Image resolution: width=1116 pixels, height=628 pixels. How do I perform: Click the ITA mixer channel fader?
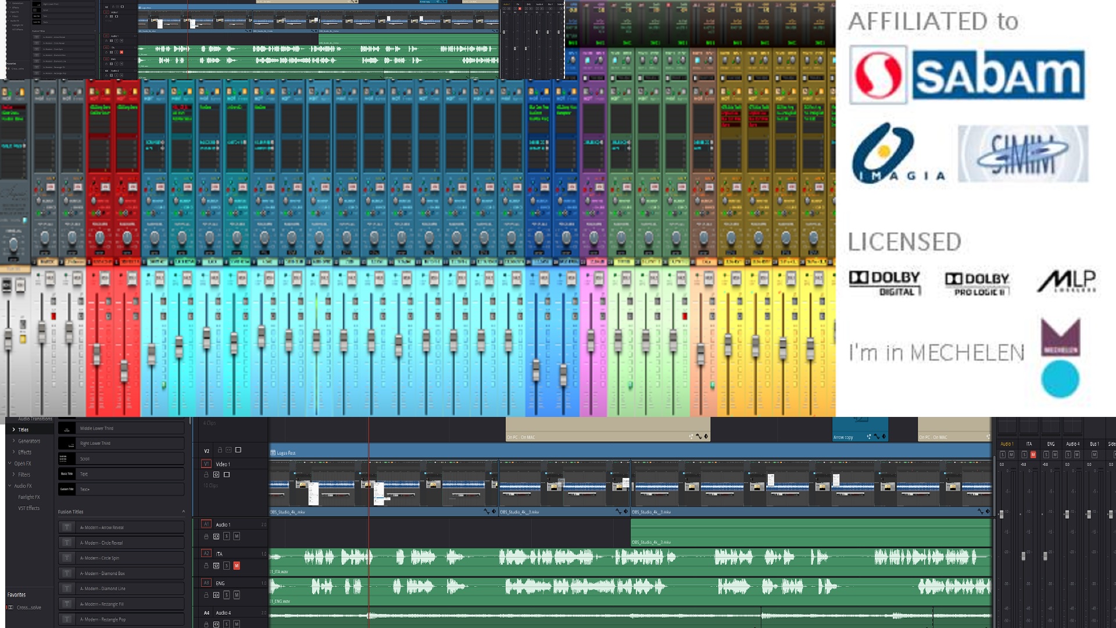1024,556
